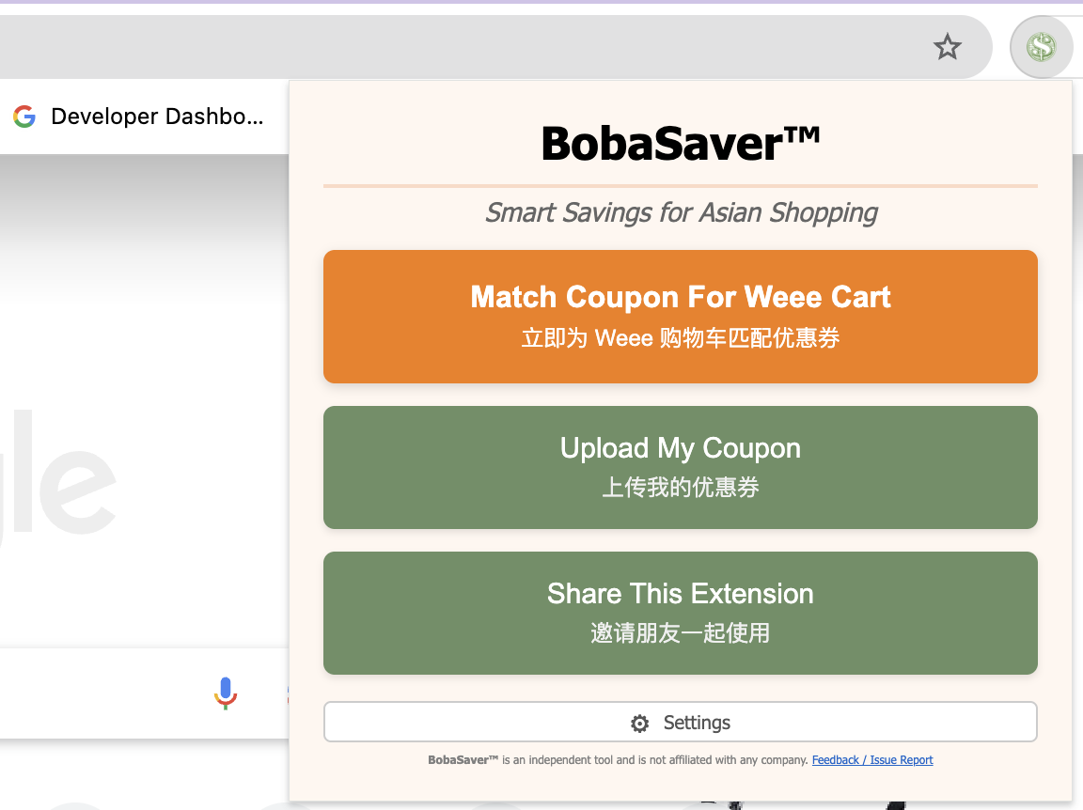1083x810 pixels.
Task: Click the Chinese subtitle 上传我的优惠券
Action: 681,488
